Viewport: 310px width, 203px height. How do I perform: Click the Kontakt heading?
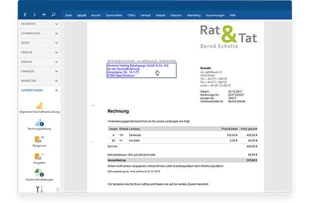[206, 68]
